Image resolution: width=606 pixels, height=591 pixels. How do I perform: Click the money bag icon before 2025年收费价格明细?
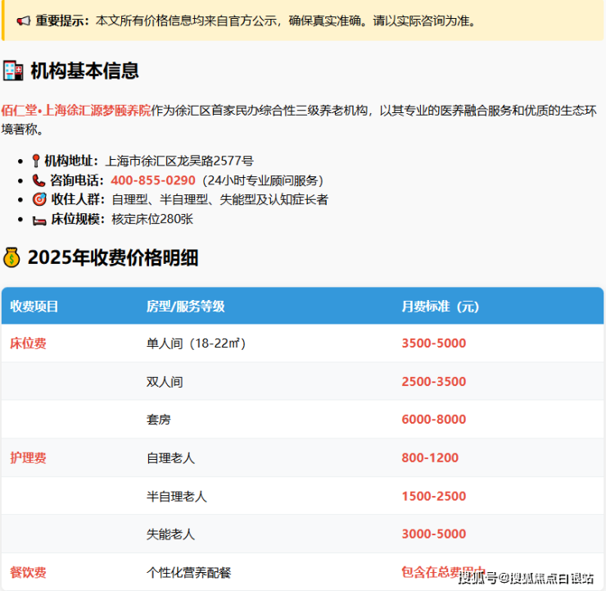(x=11, y=258)
